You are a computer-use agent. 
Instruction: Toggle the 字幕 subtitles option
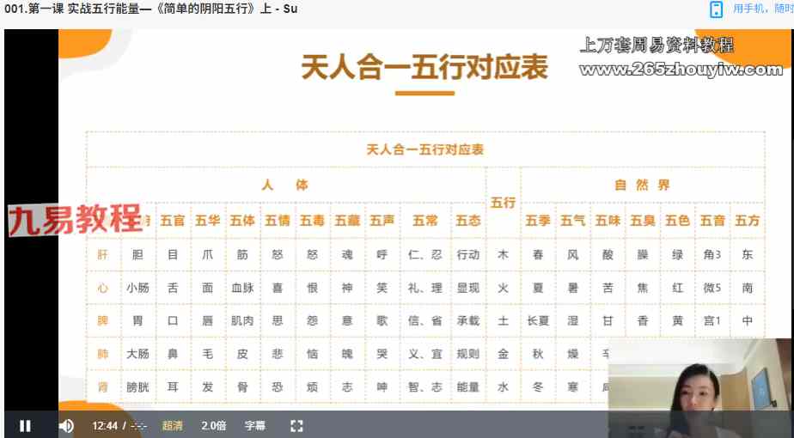pos(255,425)
